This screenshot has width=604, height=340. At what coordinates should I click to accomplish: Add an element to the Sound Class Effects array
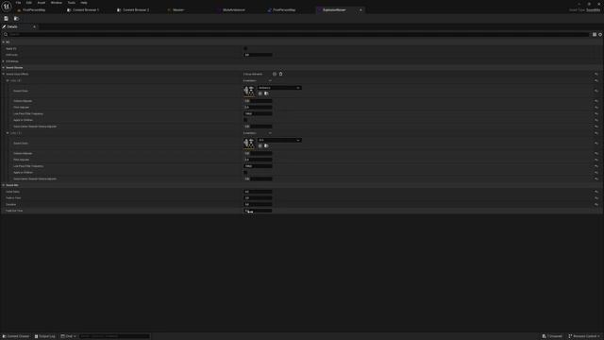[275, 74]
